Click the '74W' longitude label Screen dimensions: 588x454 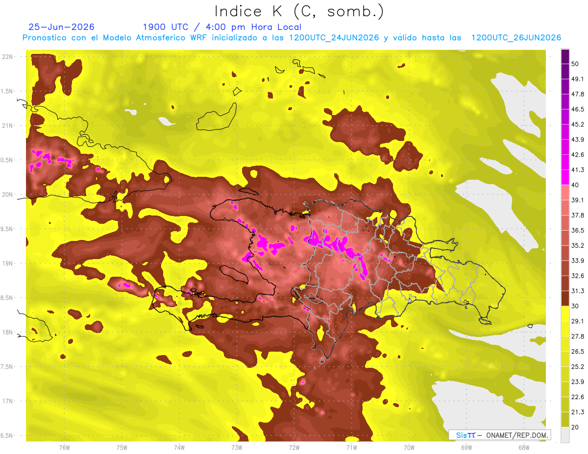[x=179, y=447]
